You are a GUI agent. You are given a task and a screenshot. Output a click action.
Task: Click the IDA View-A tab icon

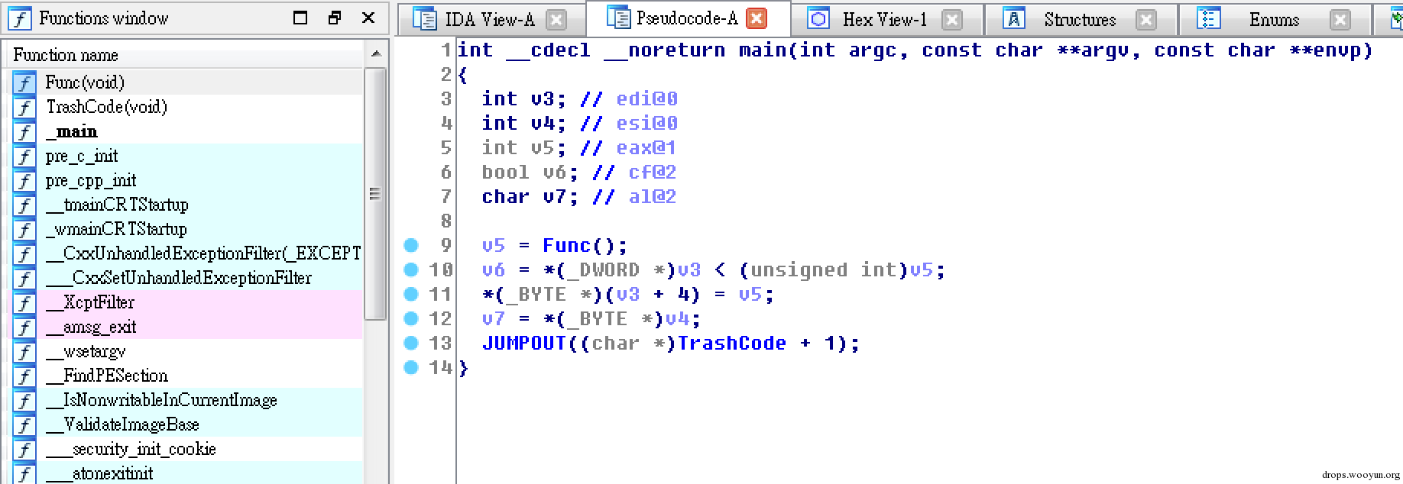click(x=424, y=18)
